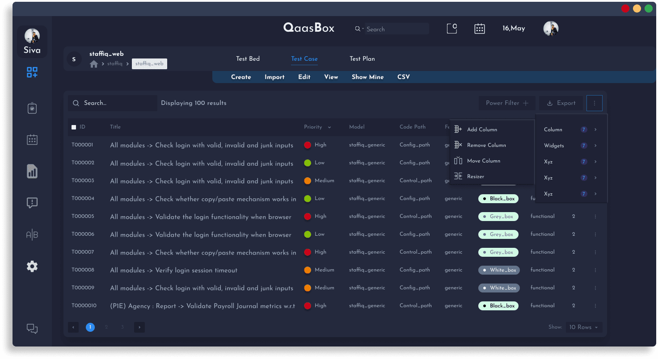Click the red High priority dot for T000001
658x359 pixels.
coord(308,145)
